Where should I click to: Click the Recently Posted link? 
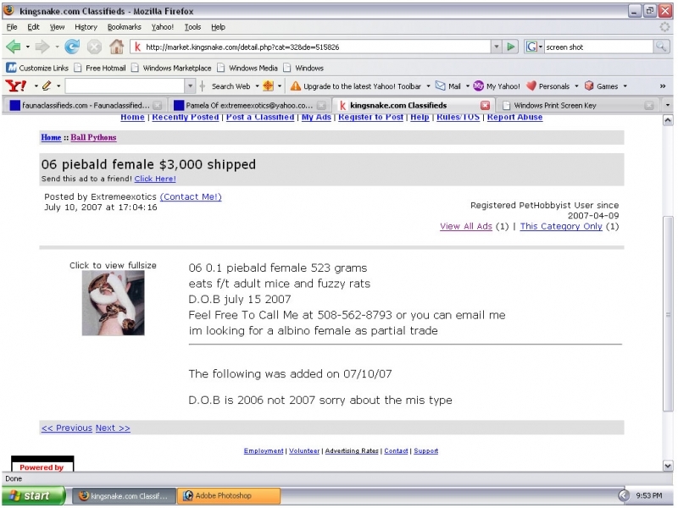185,117
